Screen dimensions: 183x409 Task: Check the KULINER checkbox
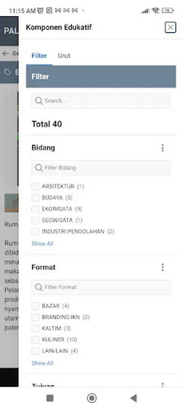coord(35,339)
